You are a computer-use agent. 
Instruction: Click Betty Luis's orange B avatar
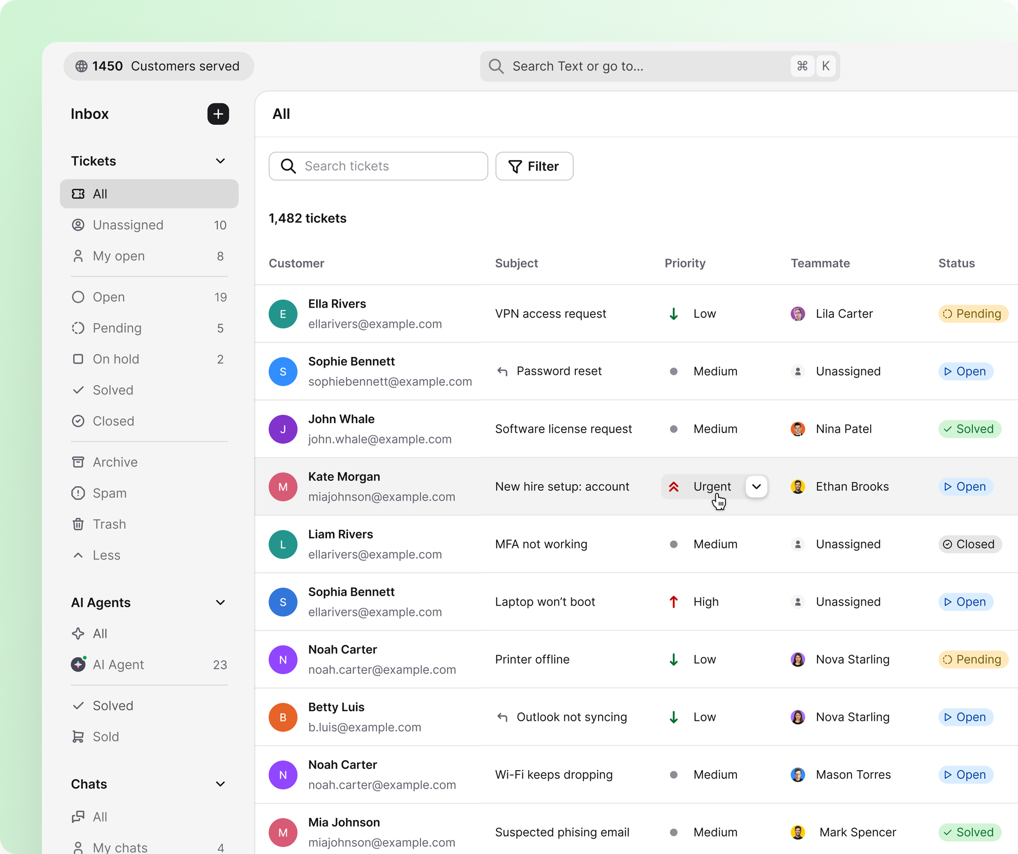point(283,717)
